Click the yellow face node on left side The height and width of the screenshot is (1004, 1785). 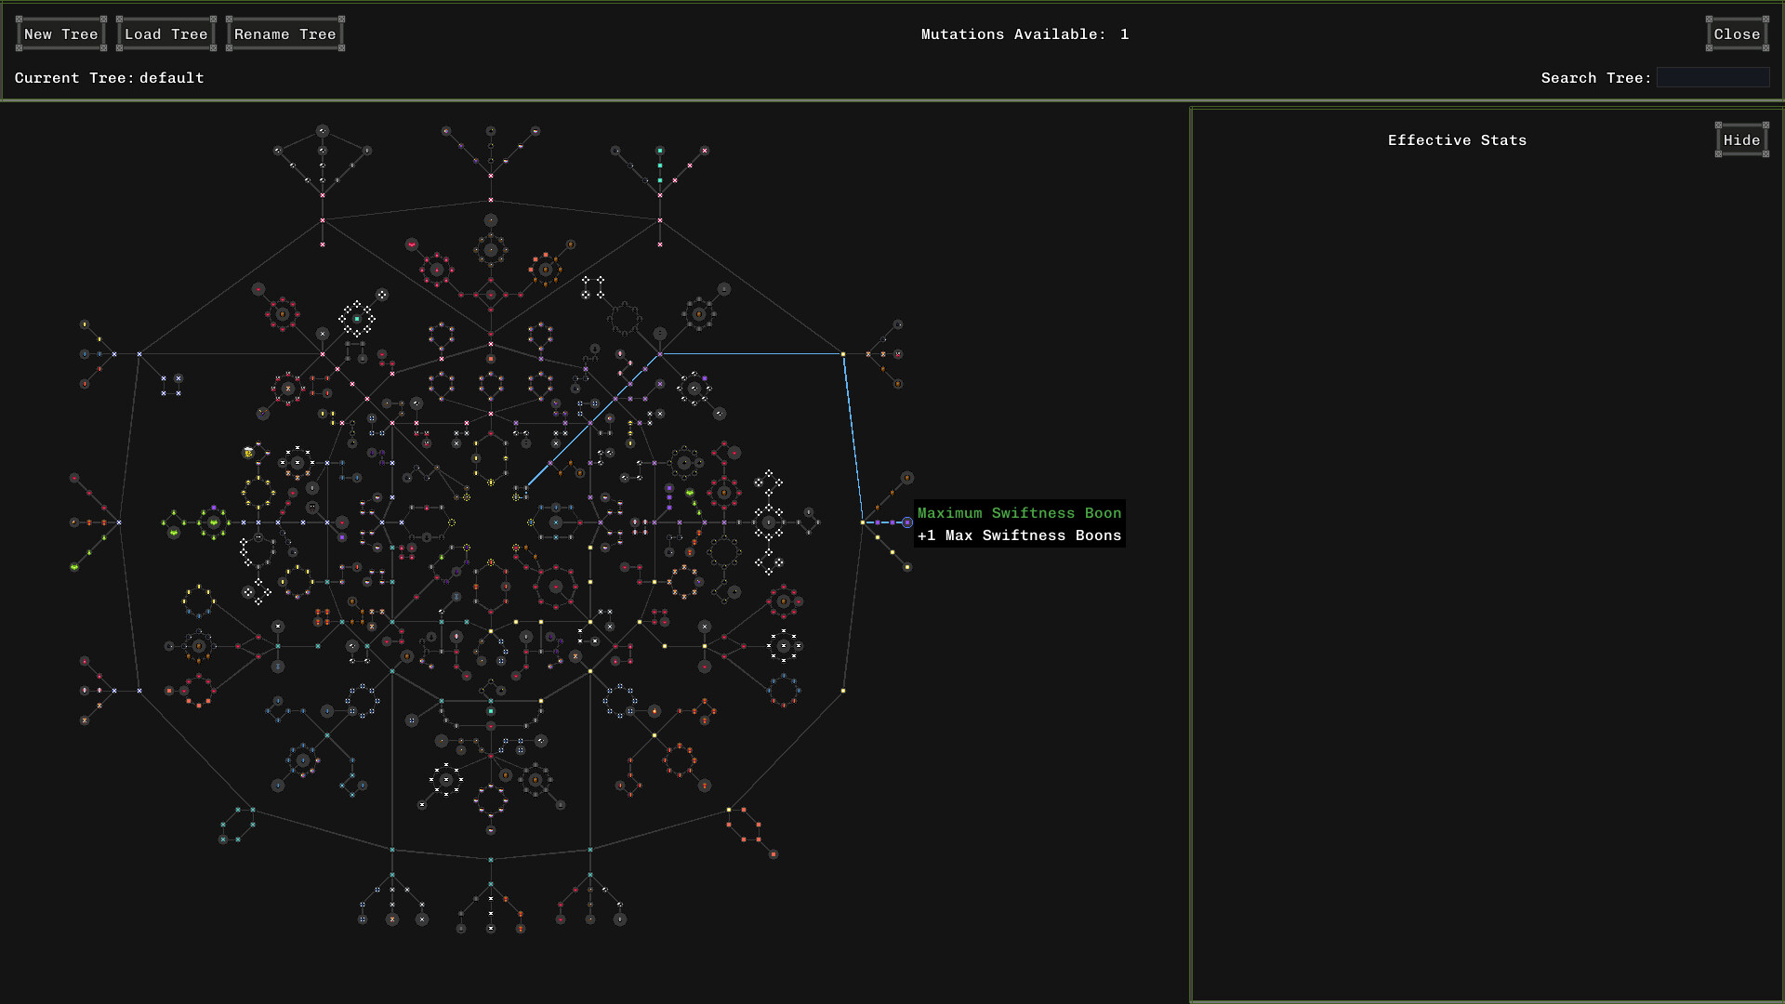point(248,453)
